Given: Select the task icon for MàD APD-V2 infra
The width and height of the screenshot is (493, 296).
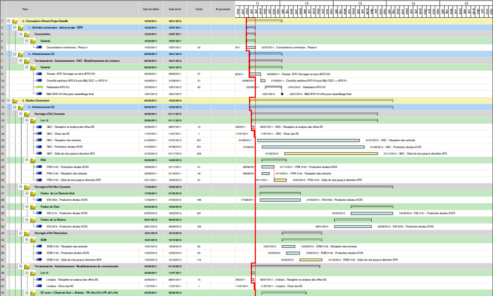Looking at the screenshot, I should (39, 94).
